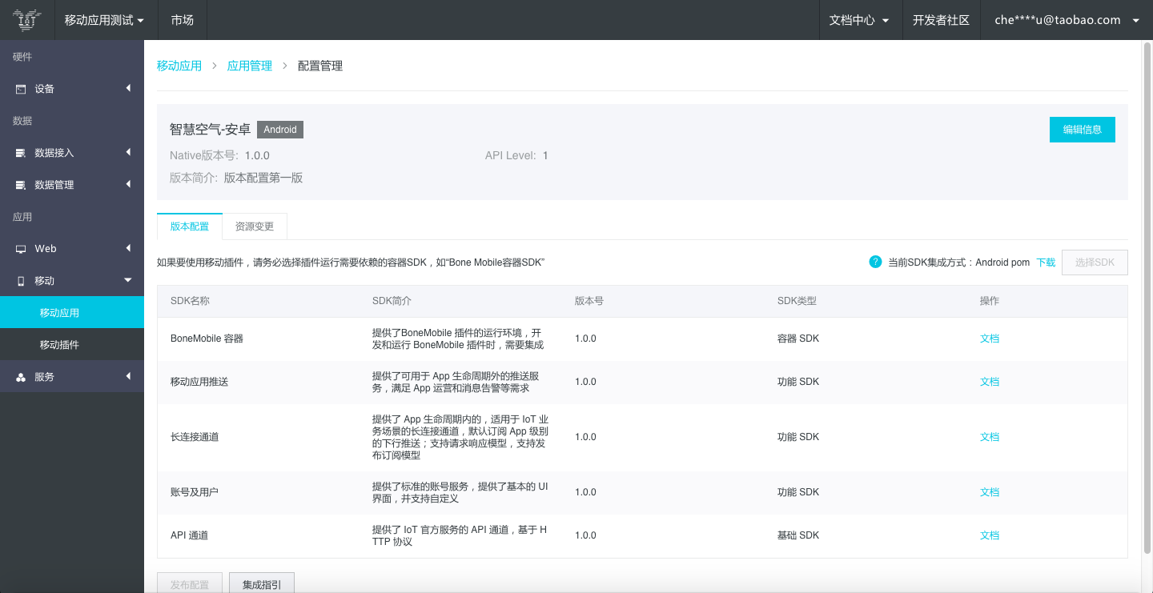Image resolution: width=1153 pixels, height=593 pixels.
Task: Click the SDK类型 column header
Action: point(797,301)
